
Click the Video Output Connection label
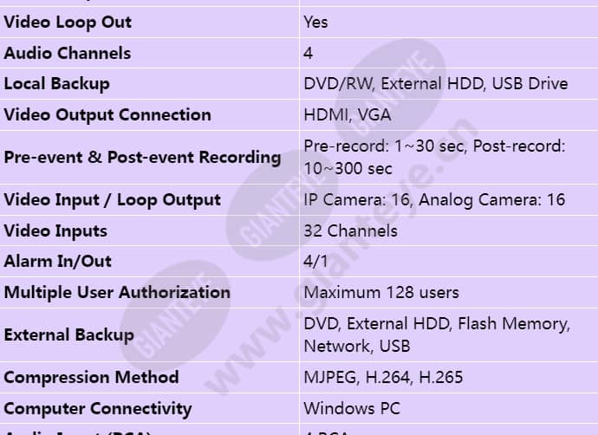click(x=107, y=114)
